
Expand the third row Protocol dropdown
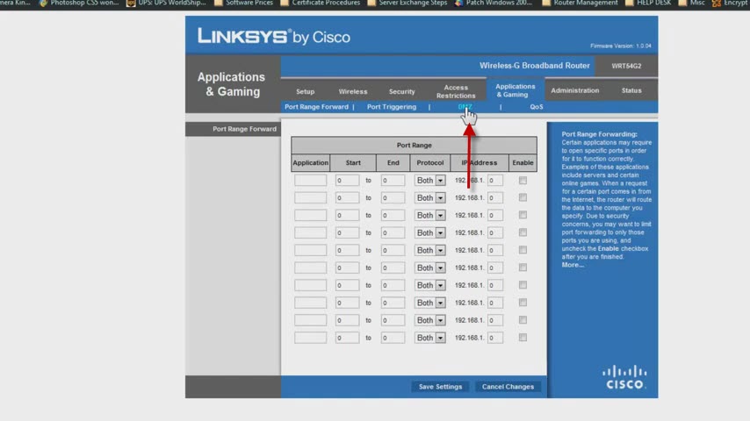click(x=429, y=215)
